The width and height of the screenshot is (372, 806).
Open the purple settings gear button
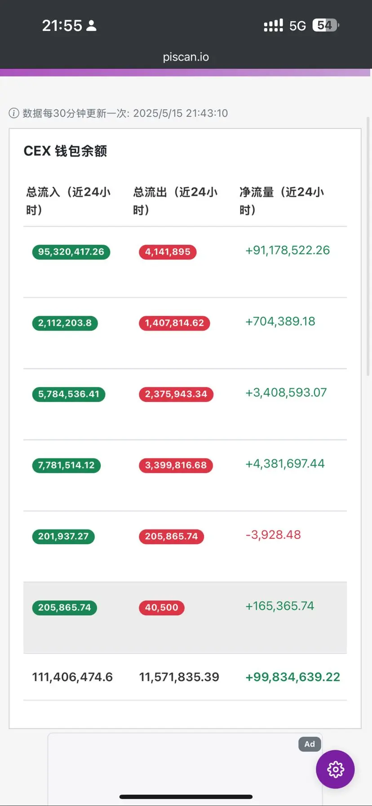(335, 769)
